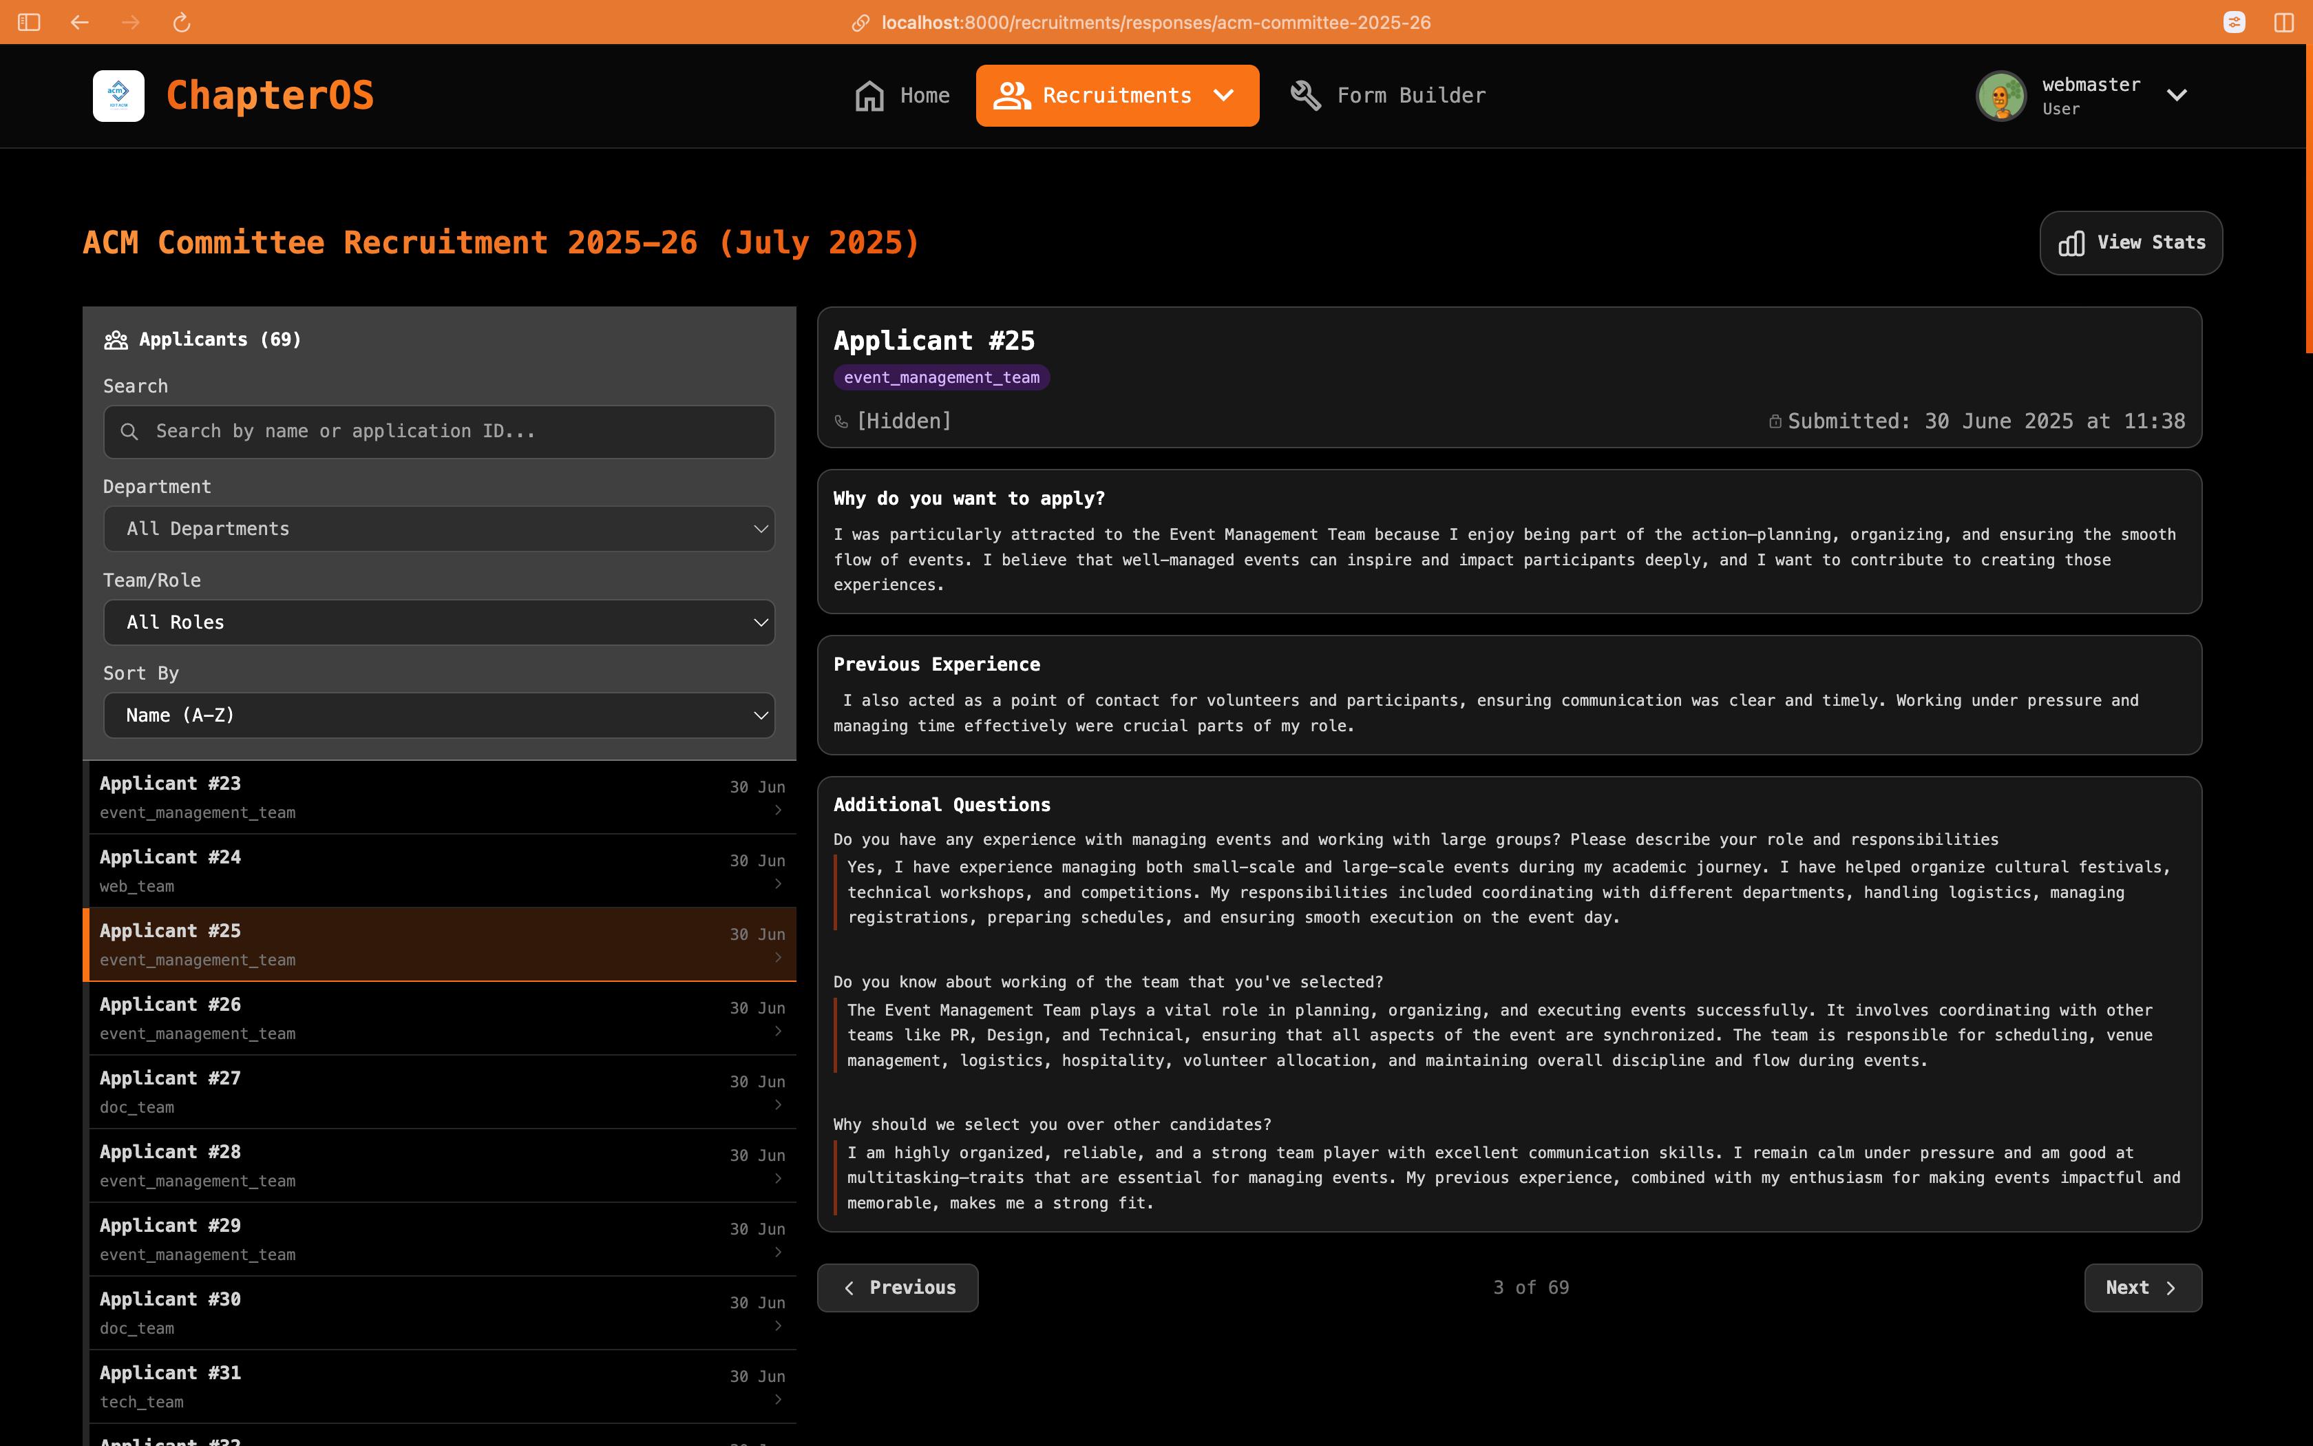This screenshot has height=1446, width=2313.
Task: Switch to the Recruitments menu item
Action: [1117, 96]
